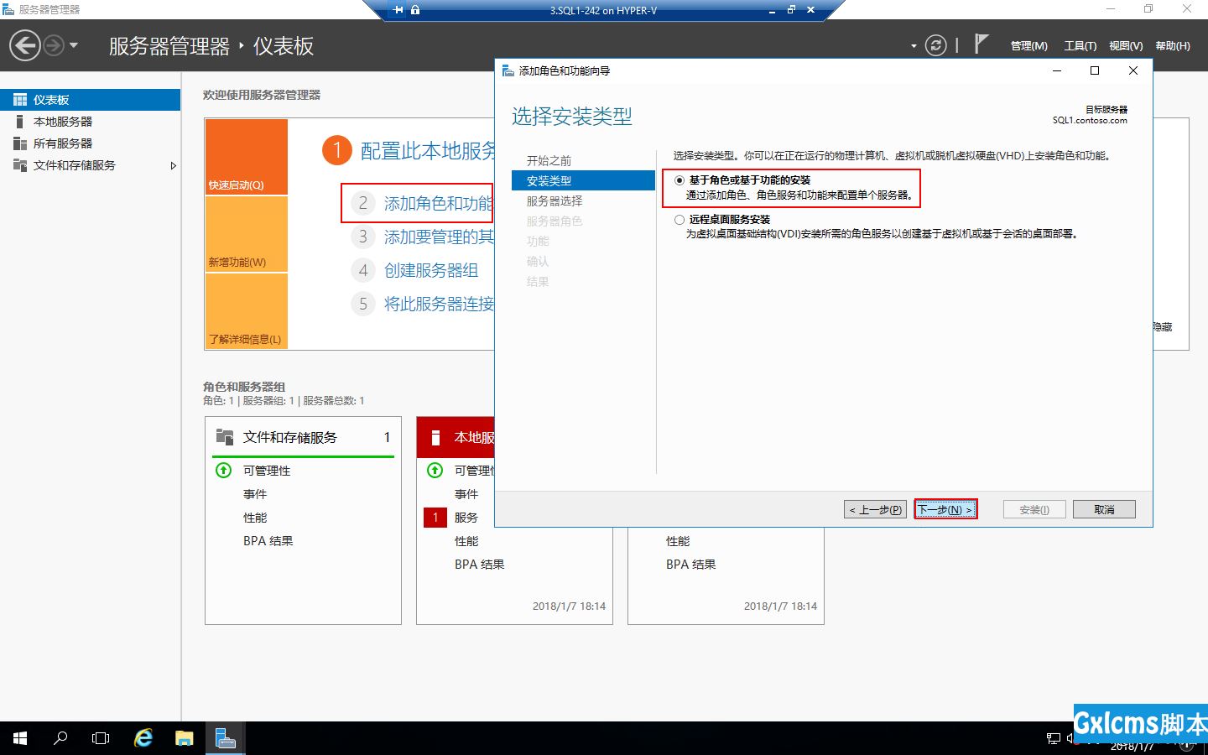
Task: Open 性能 in 文件和存储服务 tile
Action: [255, 518]
